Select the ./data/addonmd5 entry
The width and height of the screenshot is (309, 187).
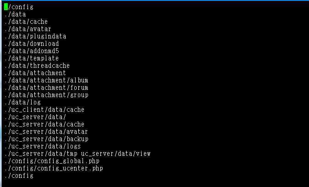pyautogui.click(x=32, y=51)
